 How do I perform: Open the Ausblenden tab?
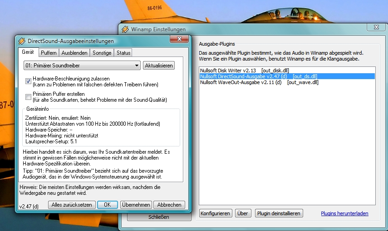click(74, 53)
